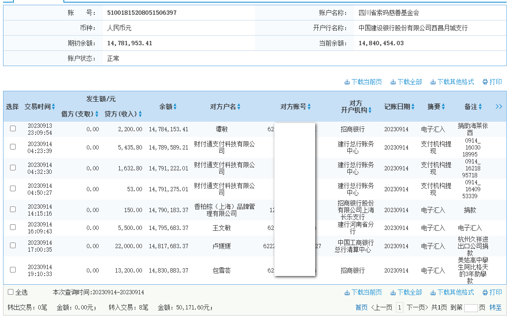Screen dimensions: 508x316
Task: Go to 首页 first page
Action: [x=361, y=308]
